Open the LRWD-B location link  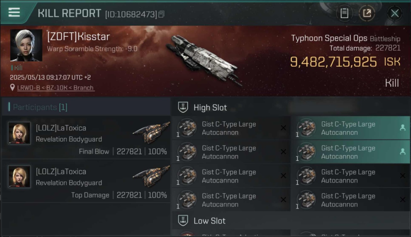point(56,88)
